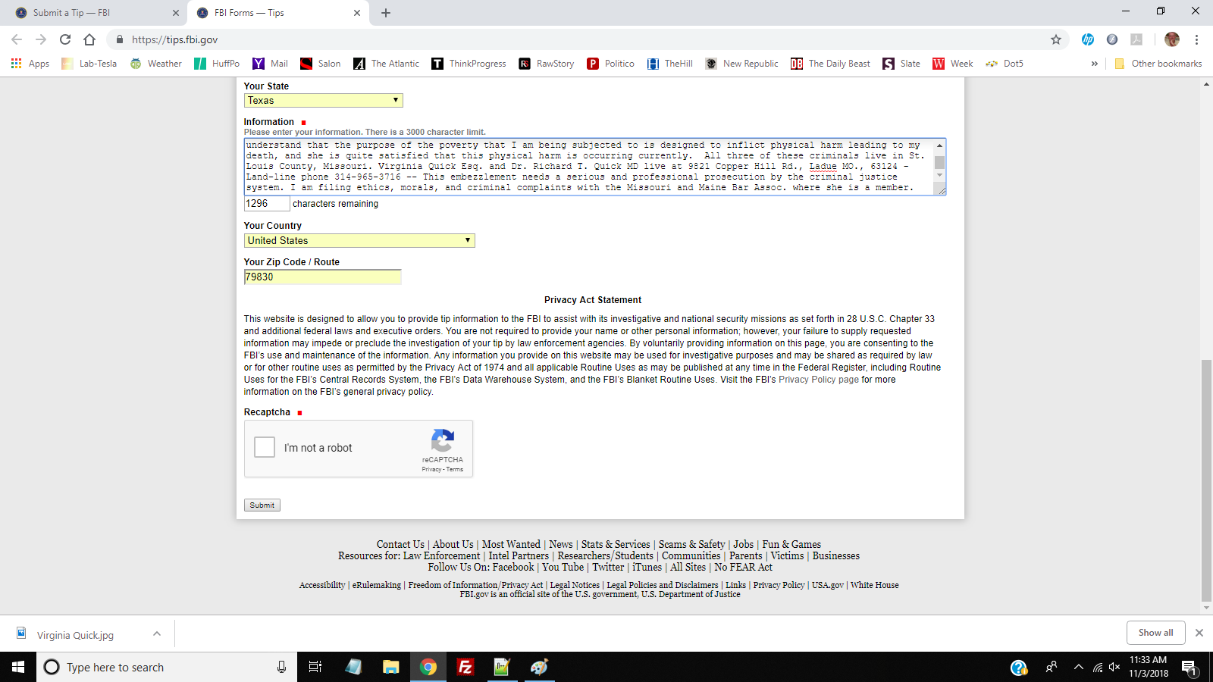This screenshot has width=1213, height=682.
Task: Open the New Republic bookmark
Action: tap(741, 64)
